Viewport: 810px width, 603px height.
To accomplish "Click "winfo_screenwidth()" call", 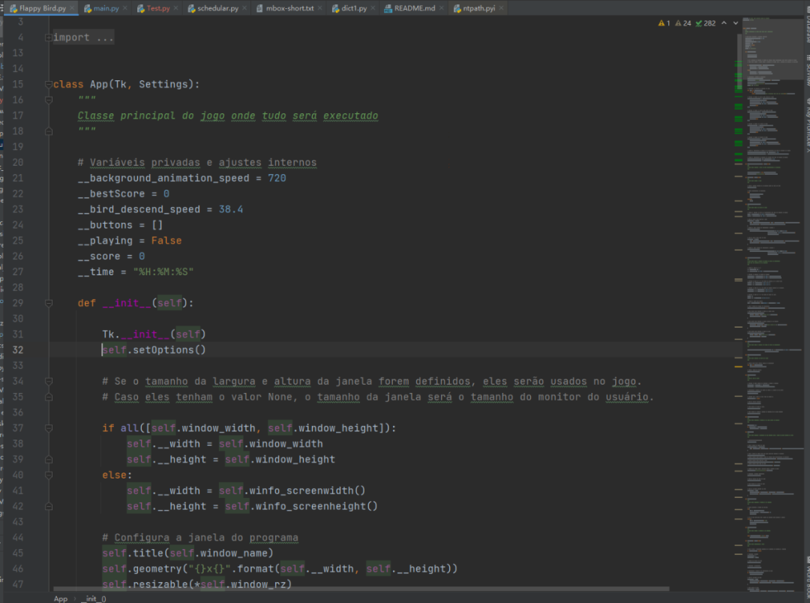I will tap(307, 490).
